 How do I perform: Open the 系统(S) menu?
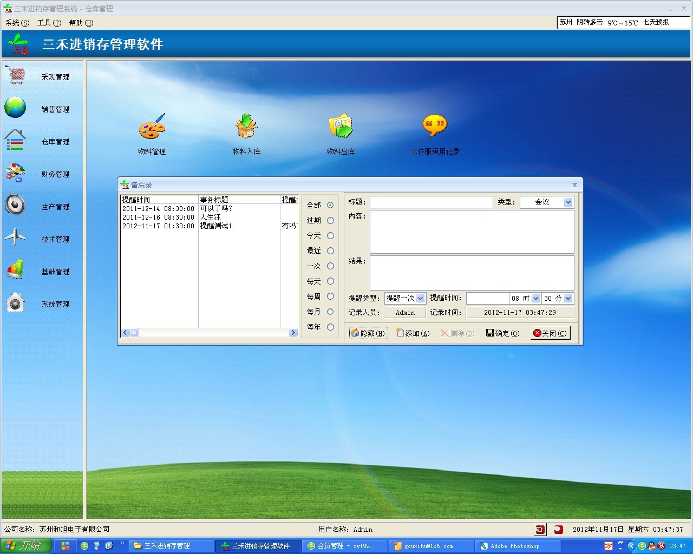17,23
